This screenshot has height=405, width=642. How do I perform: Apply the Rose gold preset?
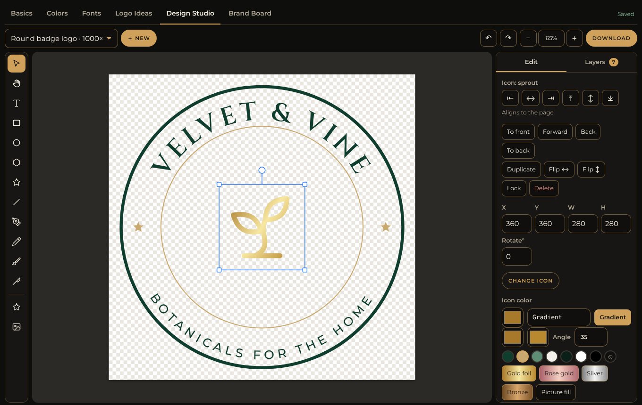(559, 373)
